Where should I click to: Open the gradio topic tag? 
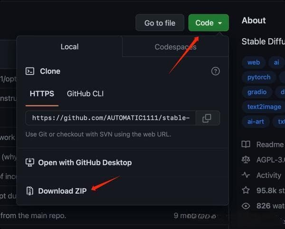257,92
